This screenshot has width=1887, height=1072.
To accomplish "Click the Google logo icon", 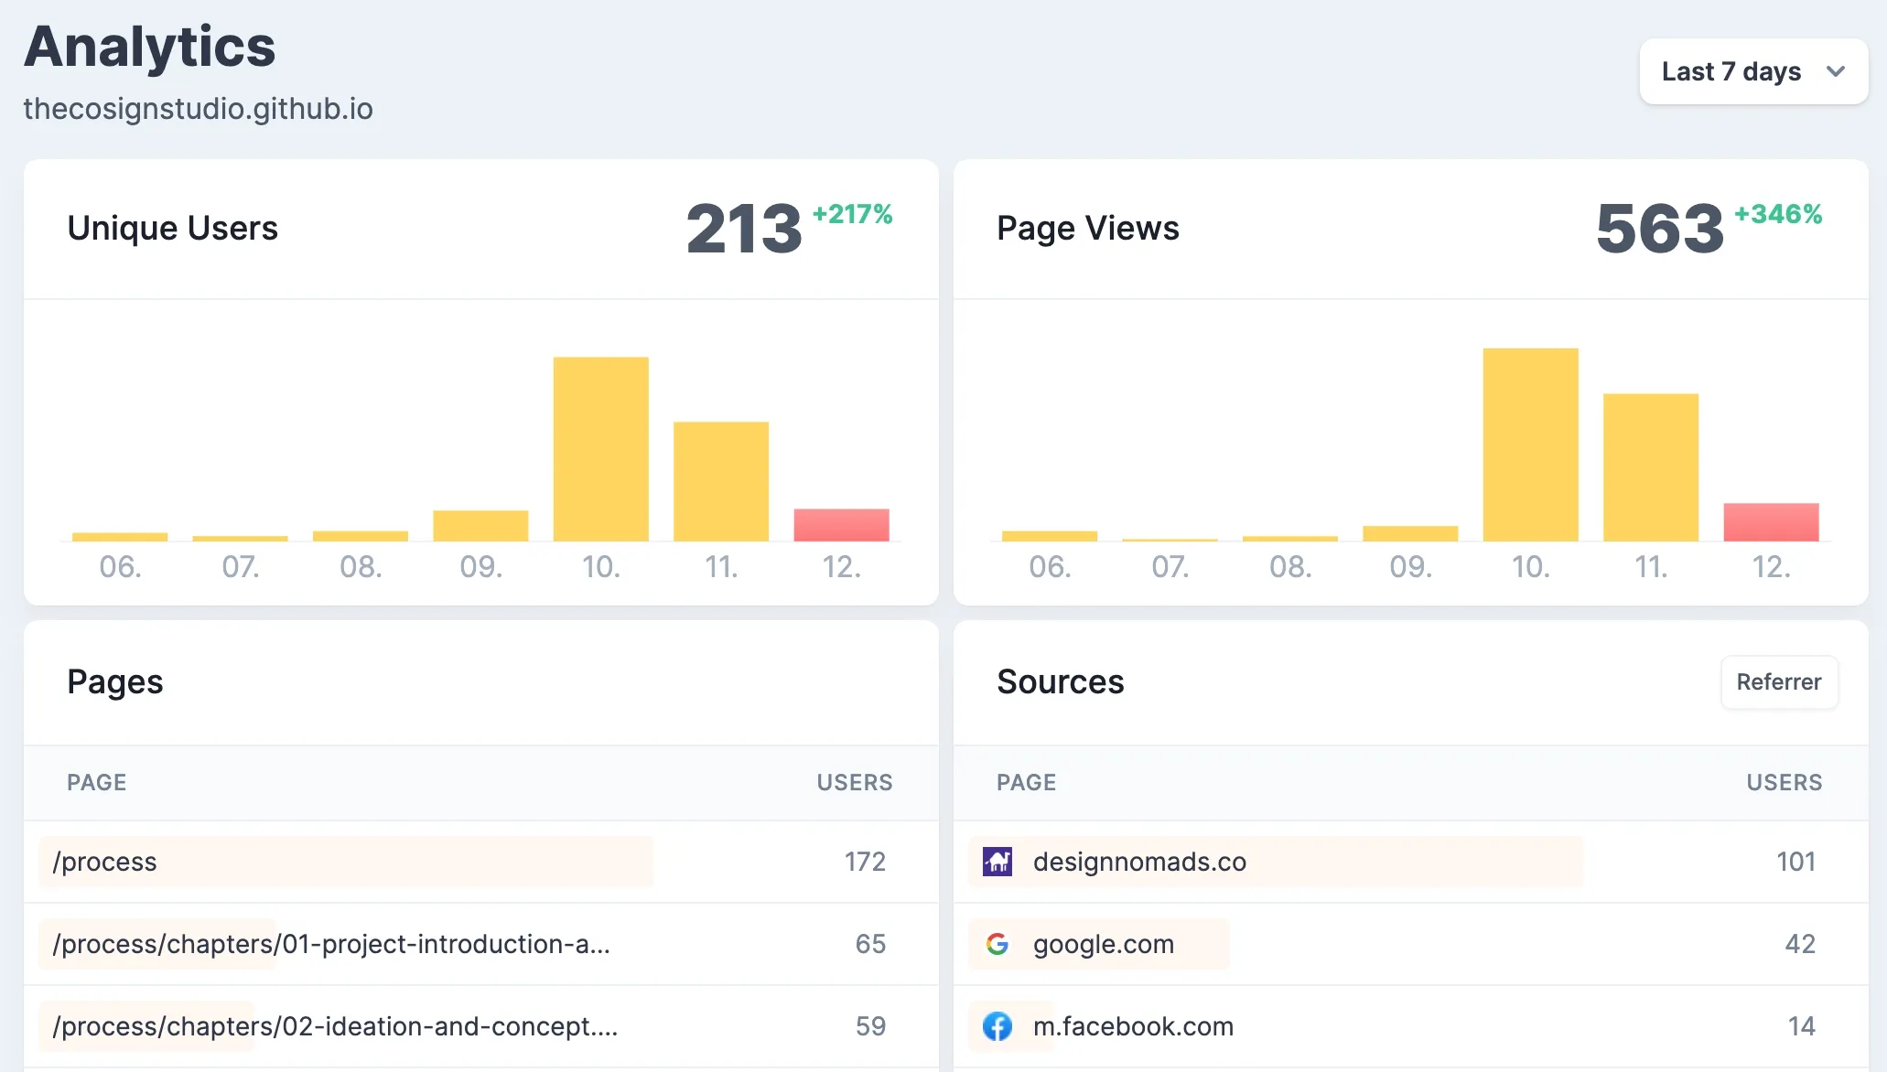I will (x=997, y=944).
